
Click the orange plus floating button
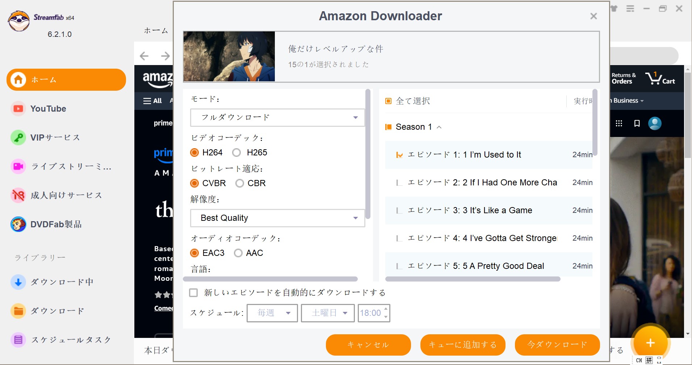coord(650,343)
